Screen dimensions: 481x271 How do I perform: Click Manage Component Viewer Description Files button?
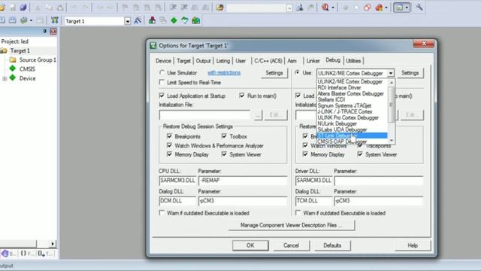tap(292, 225)
